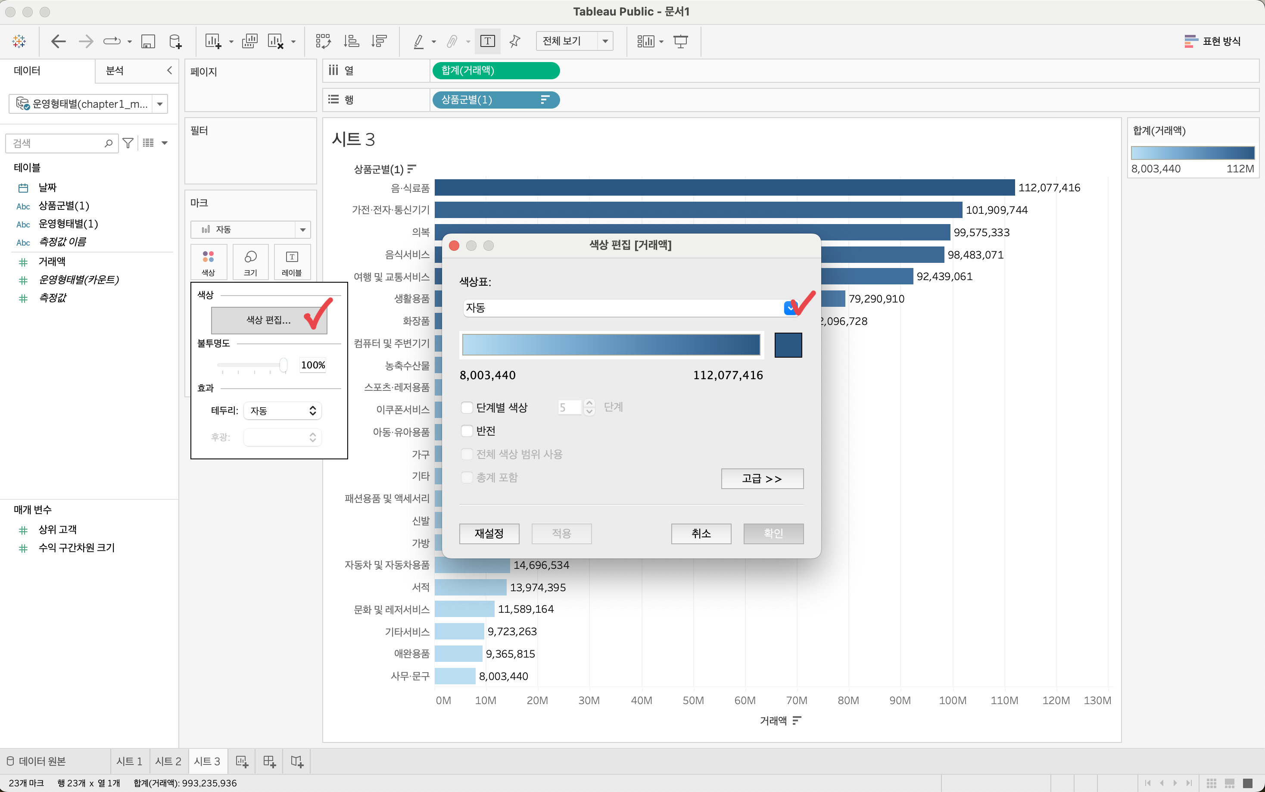Expand the 전체 보기 fit dropdown
The height and width of the screenshot is (792, 1265).
[605, 41]
